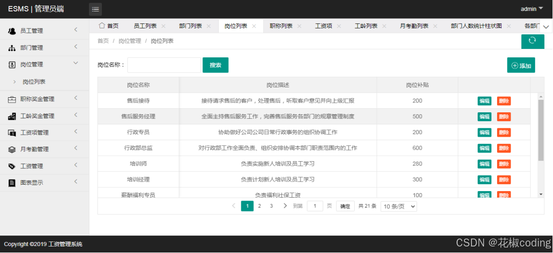553x253 pixels.
Task: Click the table vertical scrollbar thumb
Action: (x=541, y=130)
